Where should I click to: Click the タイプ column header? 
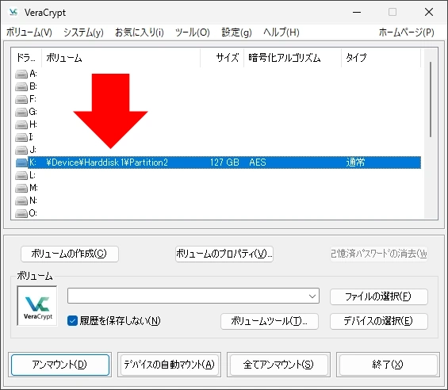pyautogui.click(x=381, y=58)
